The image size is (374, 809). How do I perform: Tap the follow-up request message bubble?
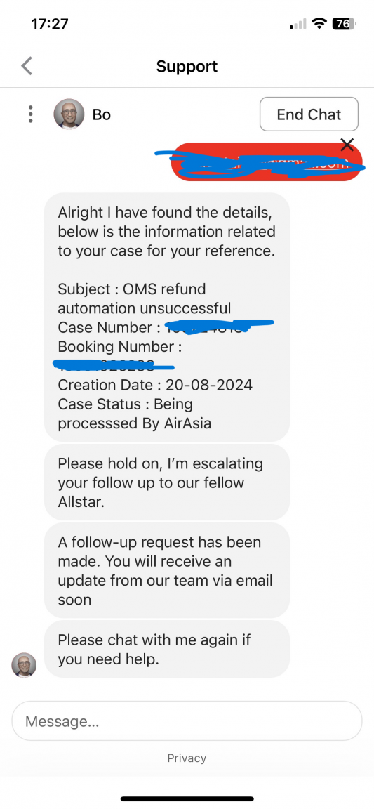[166, 570]
